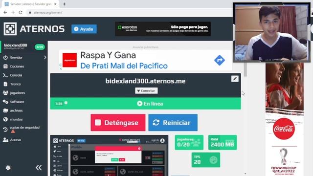Click the Servidor power icon
The width and height of the screenshot is (313, 176).
[5, 58]
